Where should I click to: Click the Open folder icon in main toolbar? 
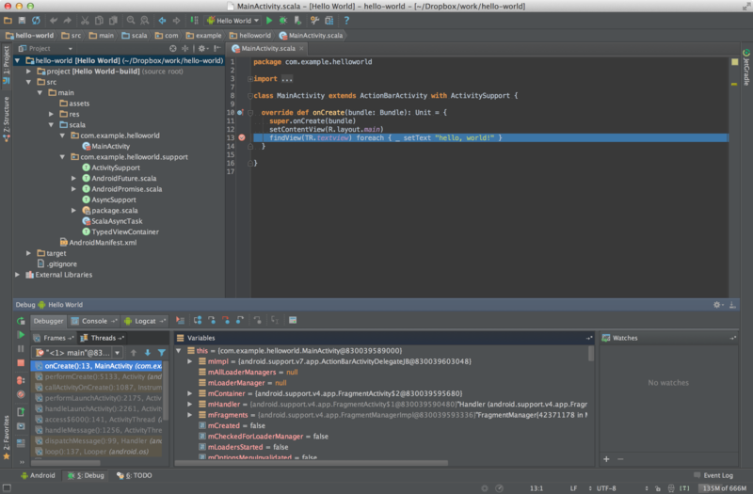click(8, 20)
